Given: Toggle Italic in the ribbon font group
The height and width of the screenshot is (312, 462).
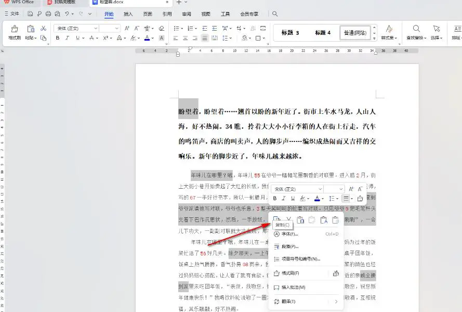Looking at the screenshot, I should point(68,38).
